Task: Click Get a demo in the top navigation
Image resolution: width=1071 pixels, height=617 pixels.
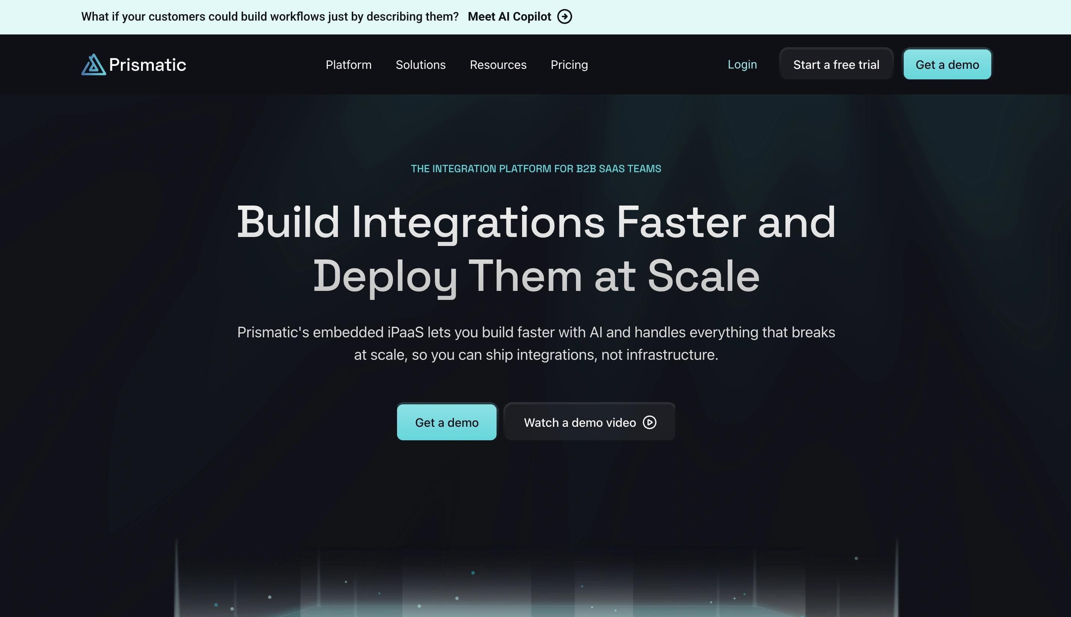Action: [947, 64]
